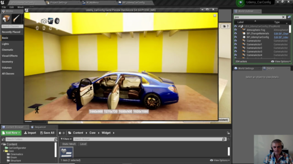Set resolution to 1920x1080
The height and width of the screenshot is (164, 293).
click(141, 112)
